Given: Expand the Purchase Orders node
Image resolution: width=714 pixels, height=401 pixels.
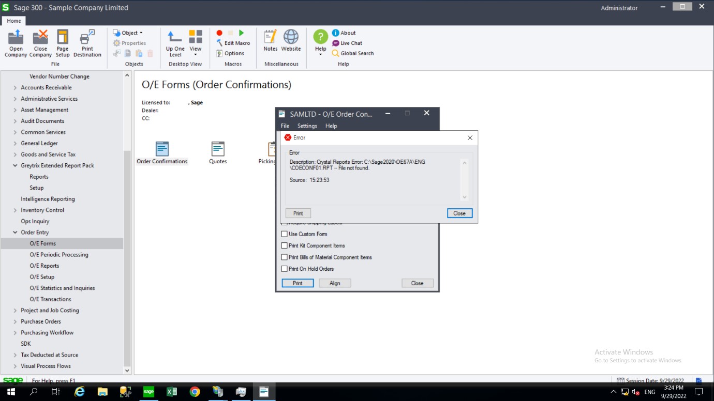Looking at the screenshot, I should [x=15, y=321].
